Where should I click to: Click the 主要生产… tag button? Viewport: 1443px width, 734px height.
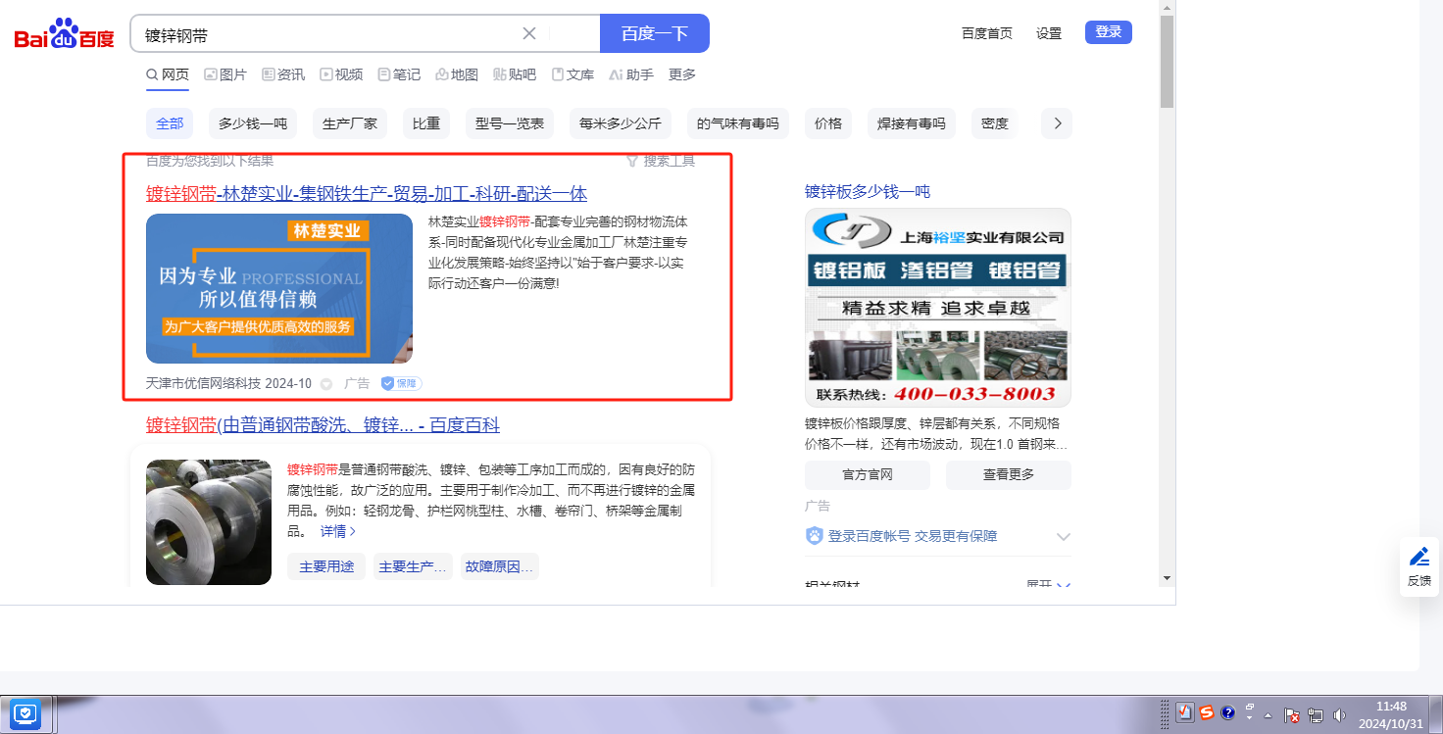pyautogui.click(x=413, y=567)
